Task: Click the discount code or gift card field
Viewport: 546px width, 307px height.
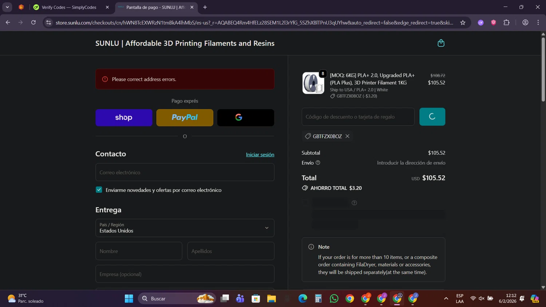Action: pos(358,117)
